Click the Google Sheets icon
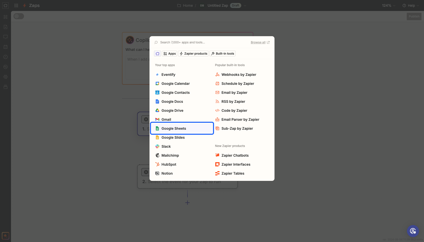424x242 pixels. pos(157,128)
